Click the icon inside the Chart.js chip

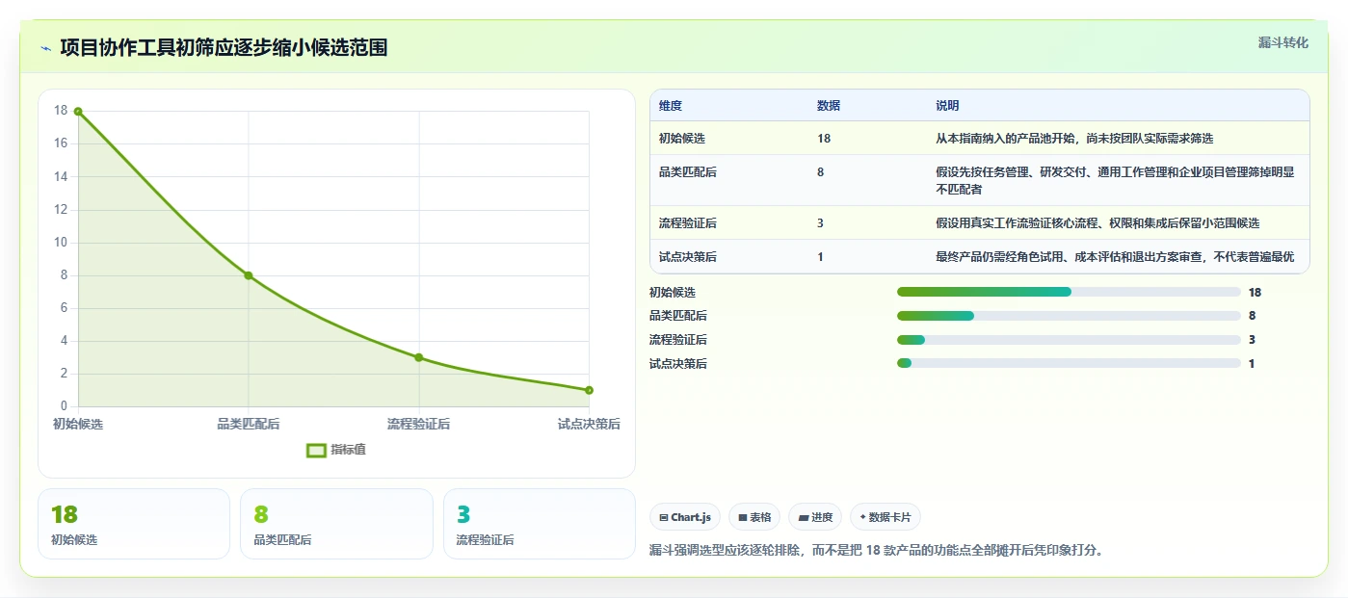point(664,518)
